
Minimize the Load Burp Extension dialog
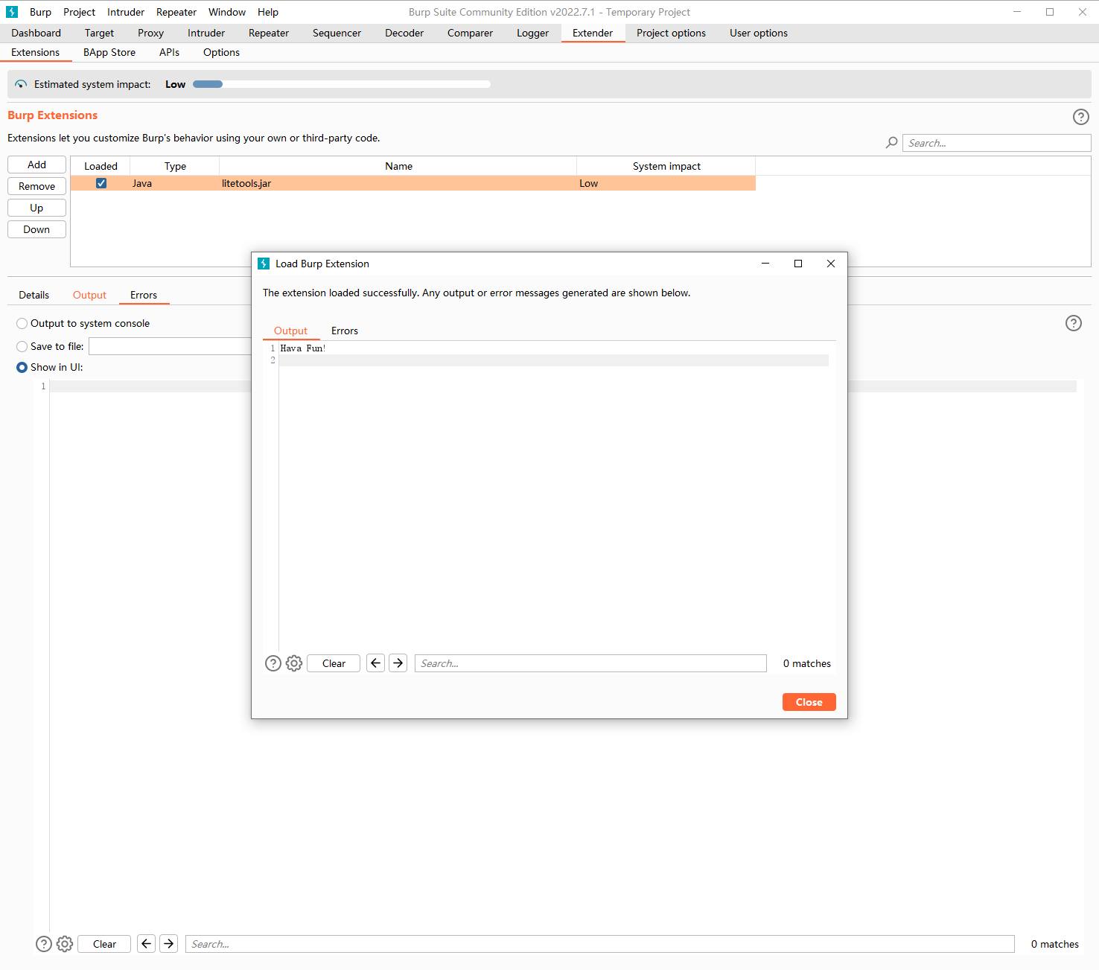[765, 264]
